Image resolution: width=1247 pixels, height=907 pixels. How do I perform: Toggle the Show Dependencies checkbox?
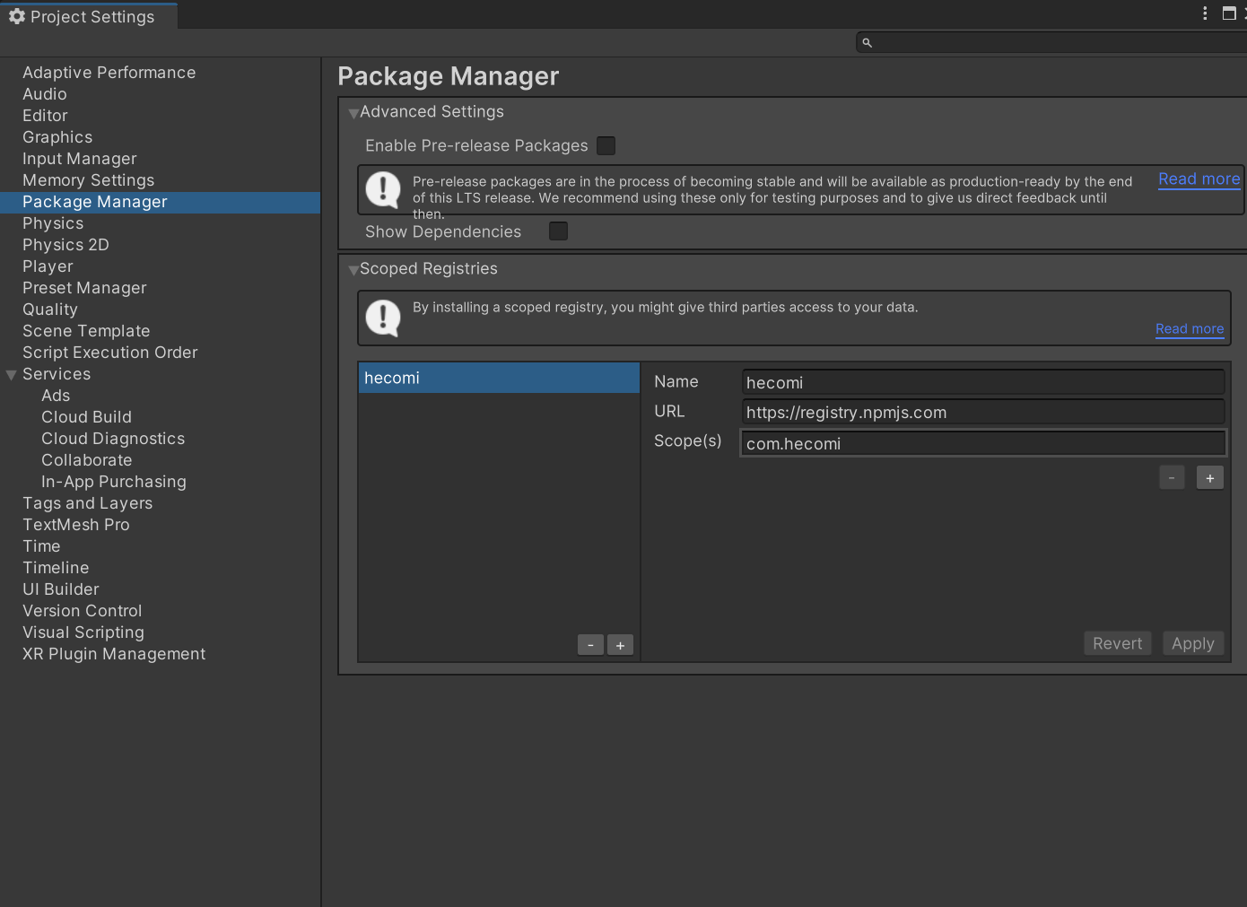(x=558, y=231)
